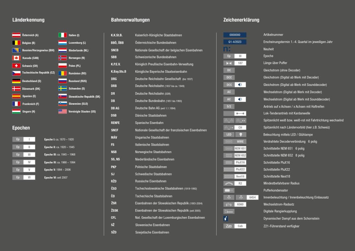Click the dynamic steam chimney icon

coord(226,219)
